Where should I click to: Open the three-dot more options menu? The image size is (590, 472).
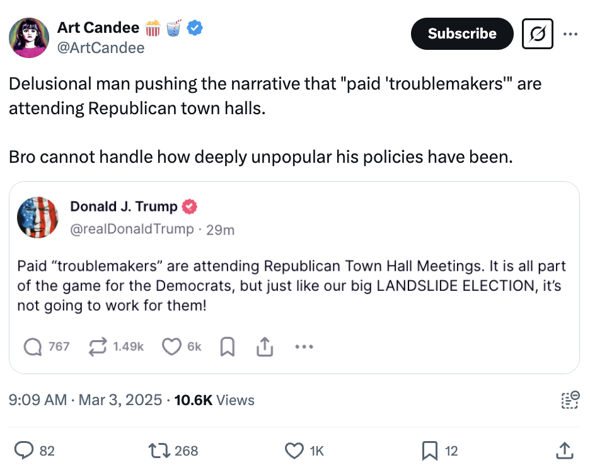pos(570,34)
